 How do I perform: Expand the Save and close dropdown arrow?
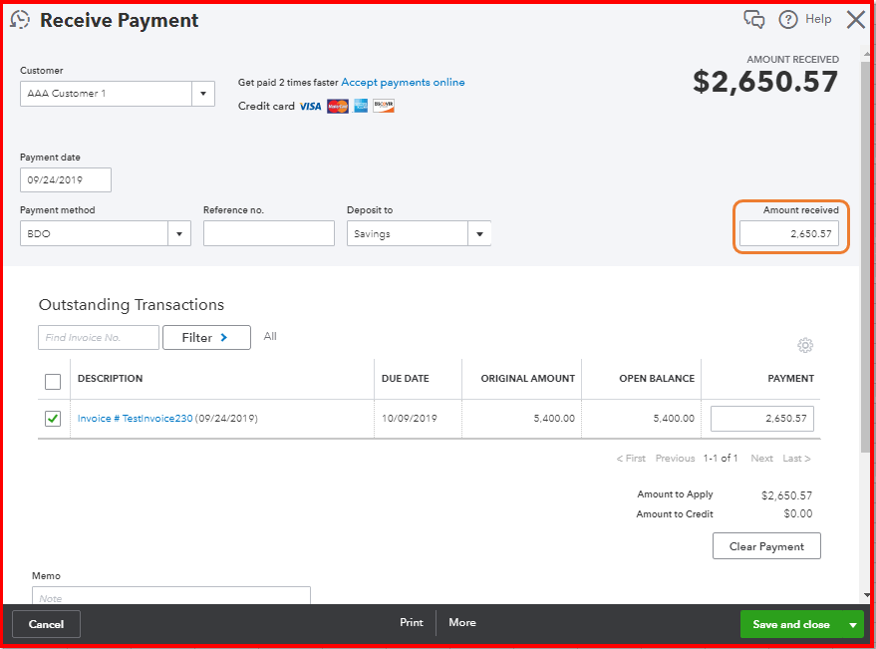854,624
